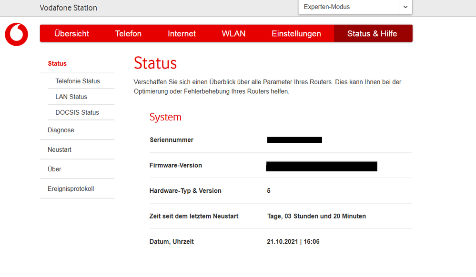Go to Diagnose in sidebar
This screenshot has width=476, height=277.
pos(61,130)
